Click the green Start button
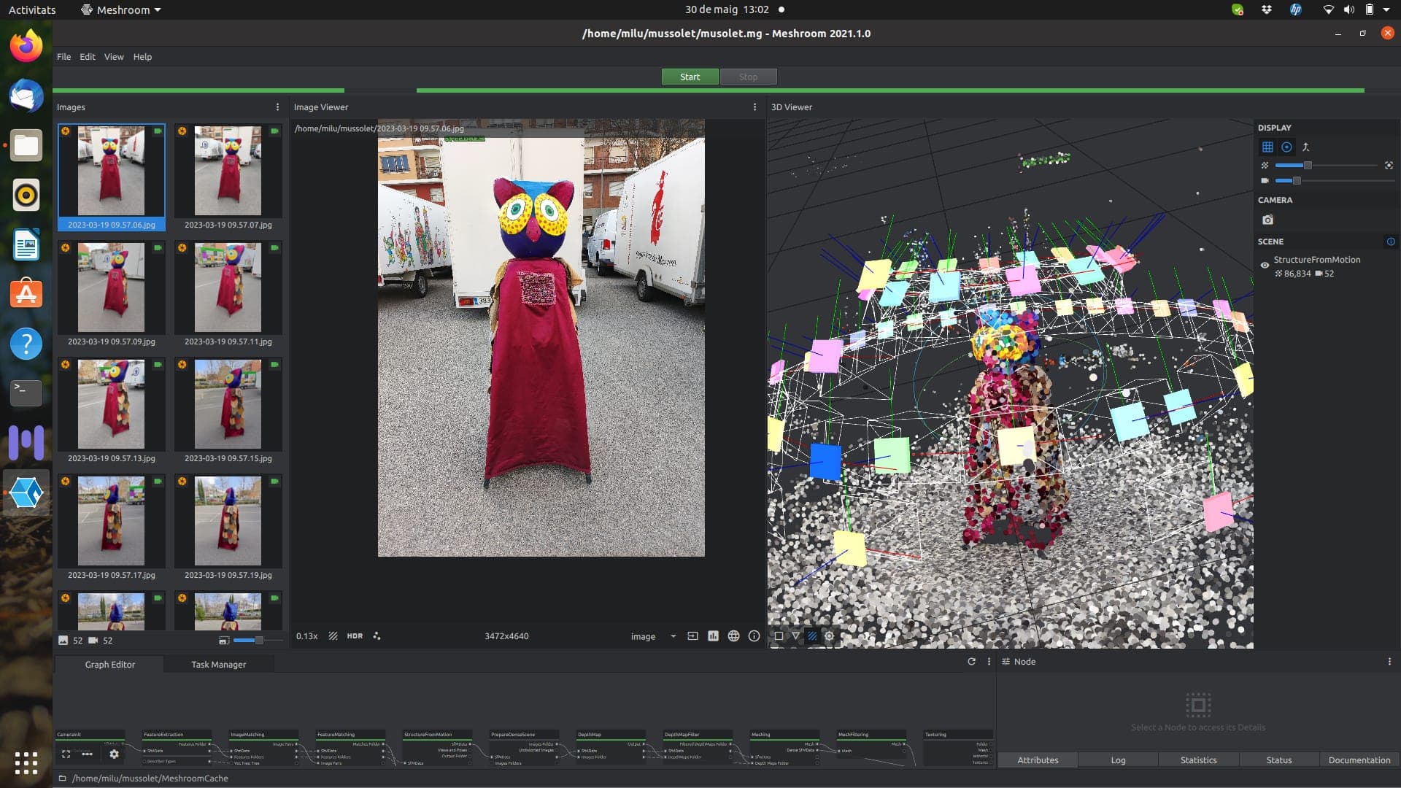The height and width of the screenshot is (788, 1401). pyautogui.click(x=690, y=77)
